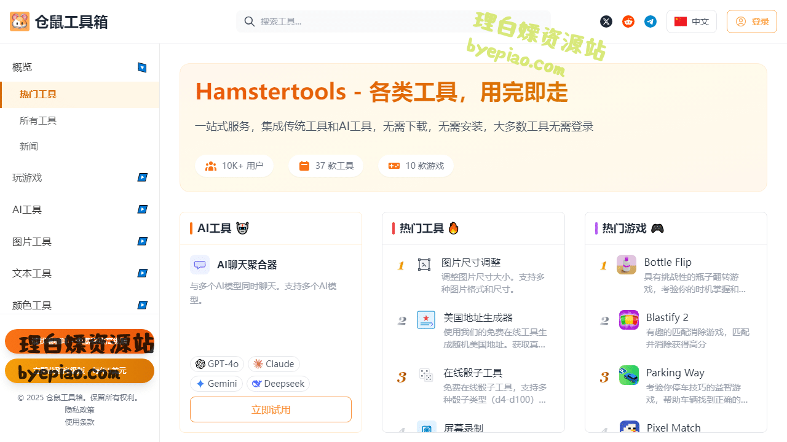The height and width of the screenshot is (442, 787).
Task: Click the 美国地址生成器 tool icon
Action: (426, 320)
